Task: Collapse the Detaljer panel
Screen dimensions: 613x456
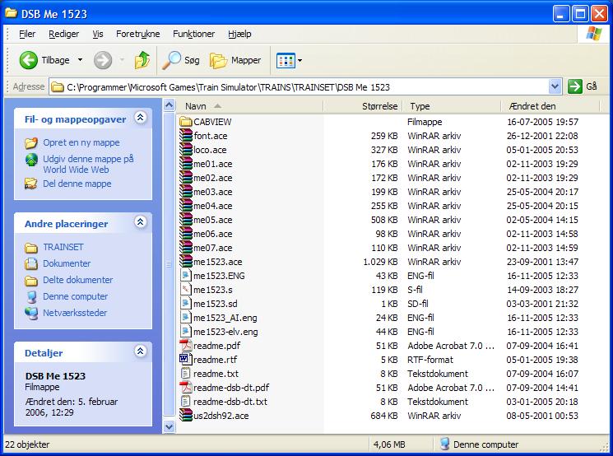Action: click(x=140, y=351)
